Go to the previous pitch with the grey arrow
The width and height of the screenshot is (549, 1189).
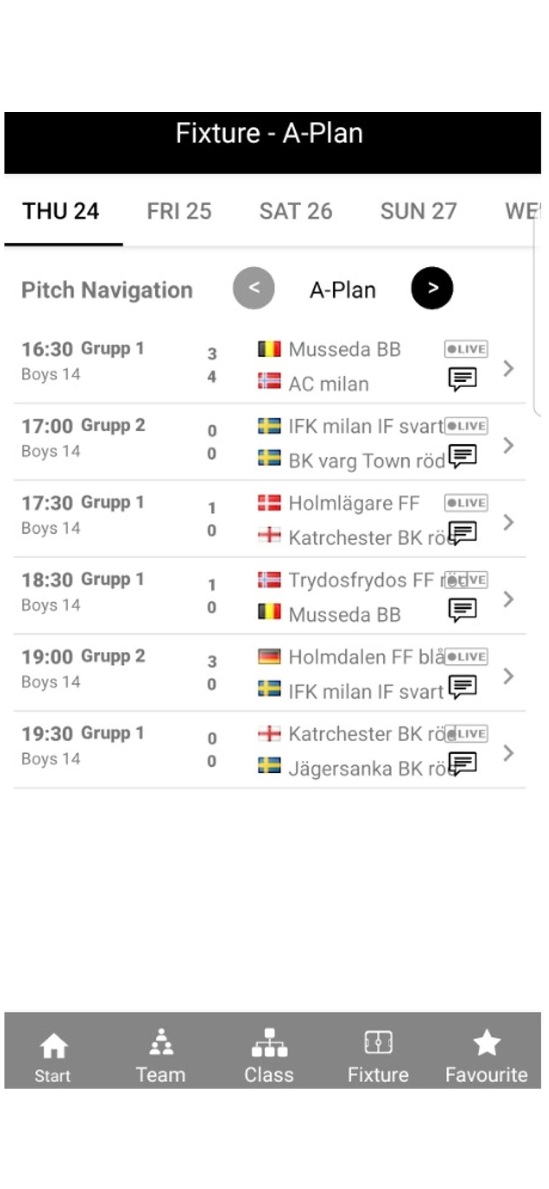point(254,288)
